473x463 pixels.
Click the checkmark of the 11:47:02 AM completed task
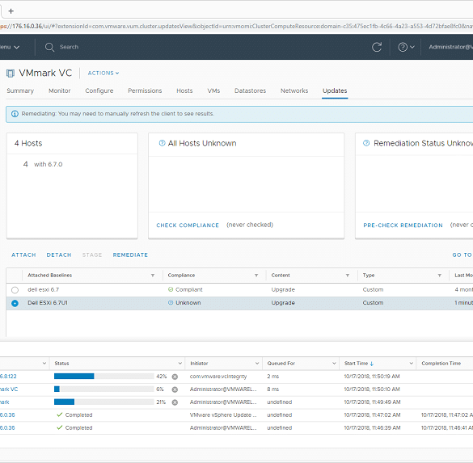point(59,415)
